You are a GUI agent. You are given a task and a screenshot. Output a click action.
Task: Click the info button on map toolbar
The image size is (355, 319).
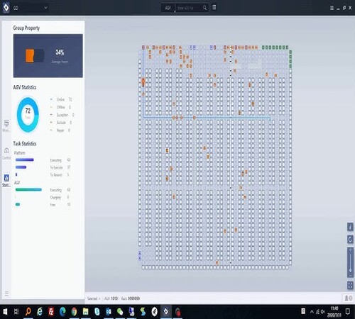[350, 227]
